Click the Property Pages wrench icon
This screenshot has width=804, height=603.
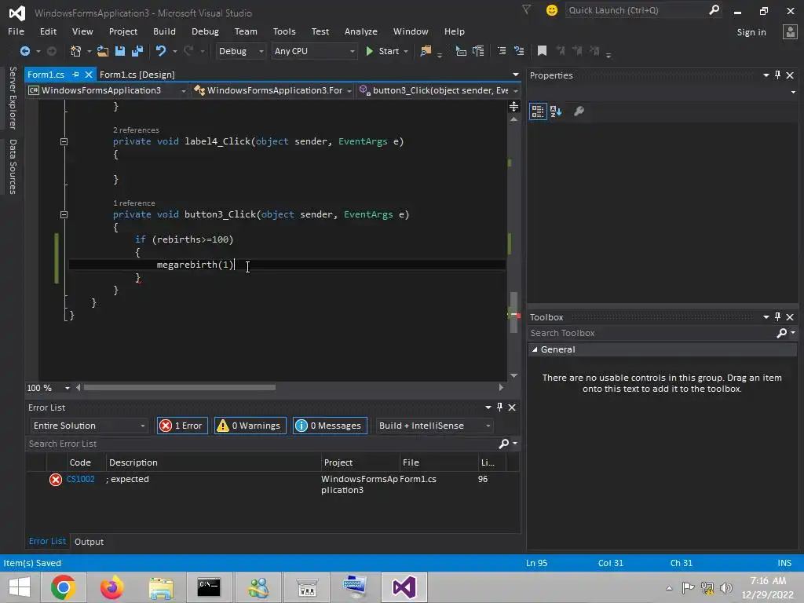(579, 111)
